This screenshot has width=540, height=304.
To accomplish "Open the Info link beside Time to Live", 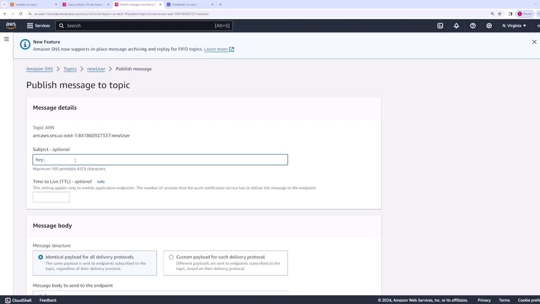I will click(x=101, y=182).
